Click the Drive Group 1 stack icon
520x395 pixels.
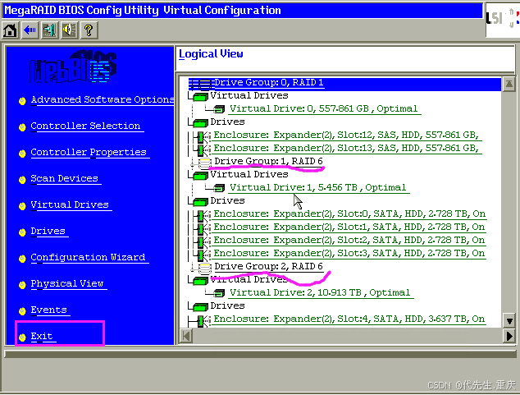pyautogui.click(x=204, y=163)
